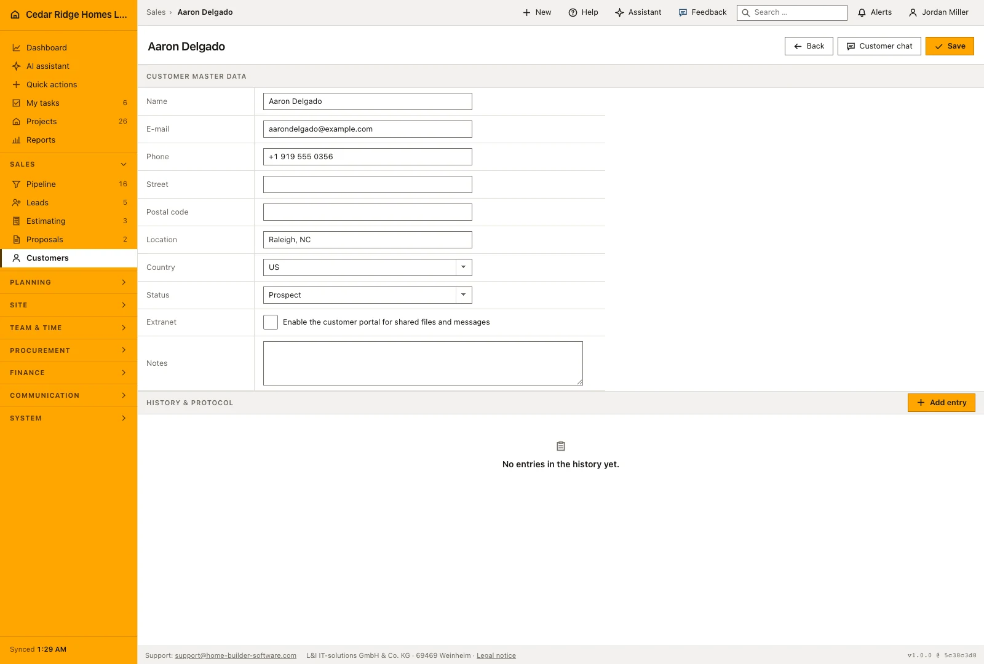Click the Back button
Screen dimensions: 984x664
809,46
